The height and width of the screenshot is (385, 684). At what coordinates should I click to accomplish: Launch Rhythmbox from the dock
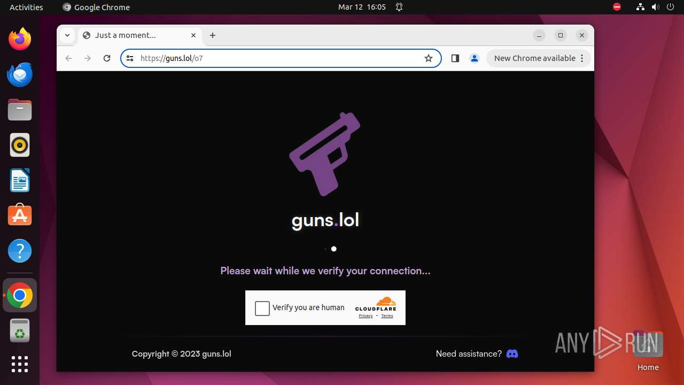(20, 145)
